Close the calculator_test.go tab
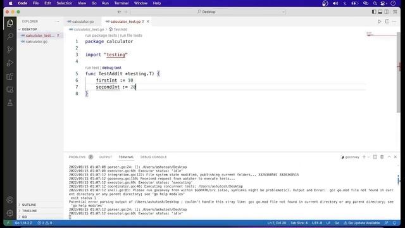 click(x=147, y=22)
